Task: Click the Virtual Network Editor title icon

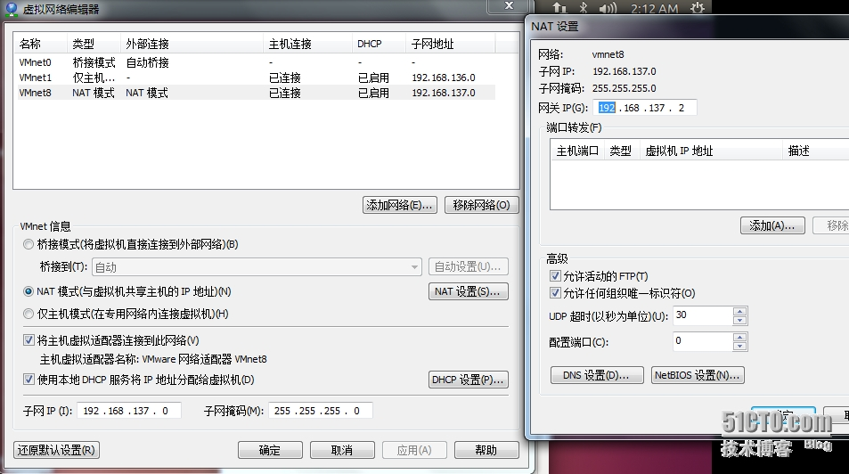Action: pos(11,9)
